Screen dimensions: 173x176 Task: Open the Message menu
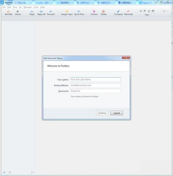pyautogui.click(x=28, y=7)
